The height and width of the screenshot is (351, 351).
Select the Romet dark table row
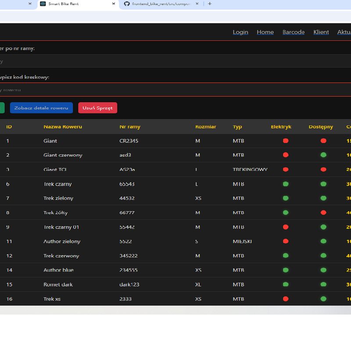[x=175, y=284]
